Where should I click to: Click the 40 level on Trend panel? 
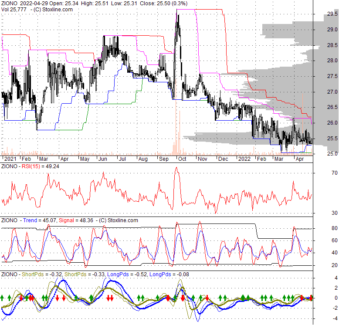tap(335, 253)
